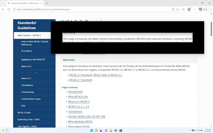Open Authoring Tools – ATAG sidebar item
This screenshot has height=133, width=213.
(x=28, y=119)
